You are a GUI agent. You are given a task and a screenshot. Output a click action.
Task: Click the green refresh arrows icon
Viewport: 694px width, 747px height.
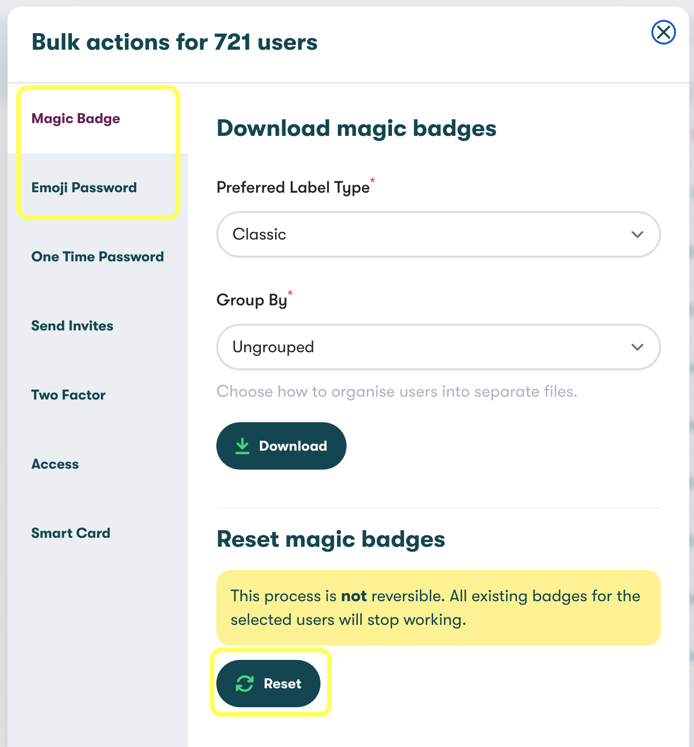245,684
